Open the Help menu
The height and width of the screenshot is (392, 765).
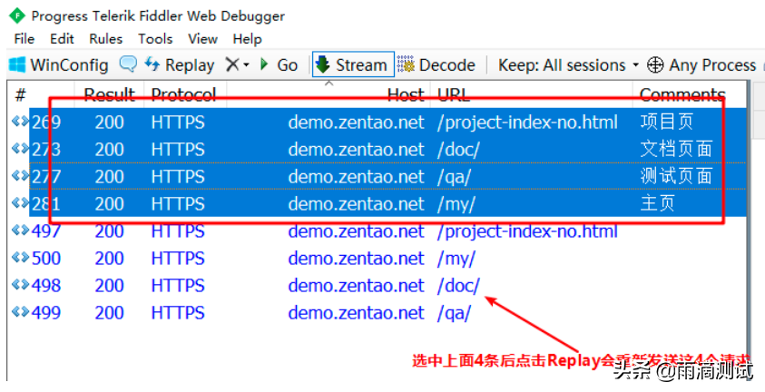[247, 39]
